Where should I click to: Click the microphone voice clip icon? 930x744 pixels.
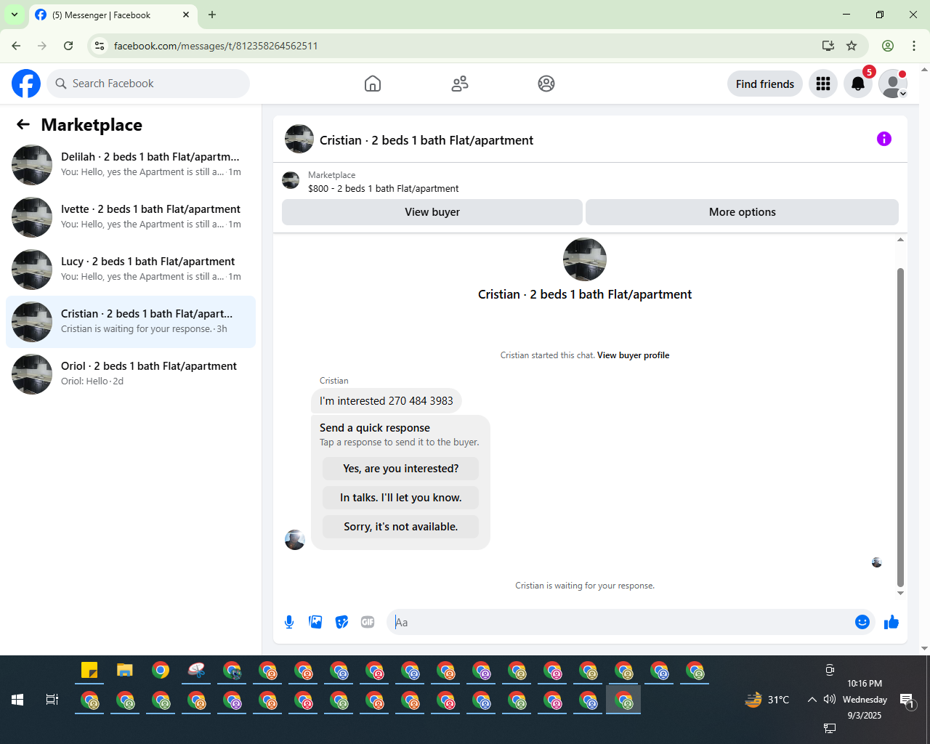click(x=289, y=622)
